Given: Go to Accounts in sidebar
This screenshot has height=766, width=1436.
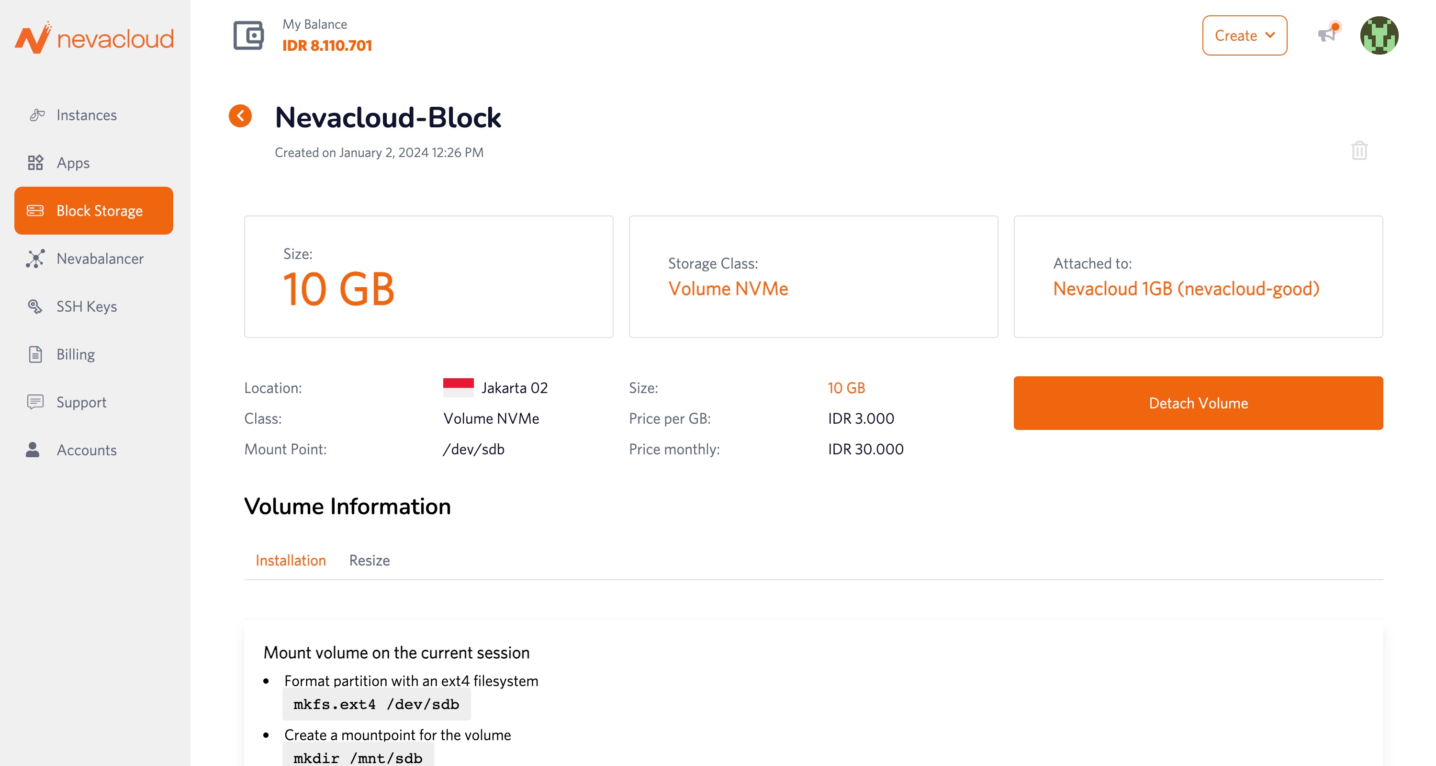Looking at the screenshot, I should [x=87, y=451].
